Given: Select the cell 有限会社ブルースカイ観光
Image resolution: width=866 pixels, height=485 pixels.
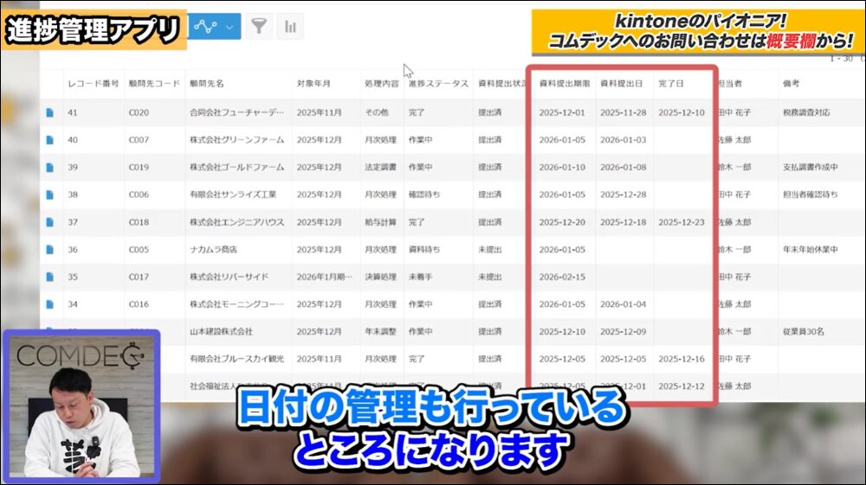Looking at the screenshot, I should [237, 359].
